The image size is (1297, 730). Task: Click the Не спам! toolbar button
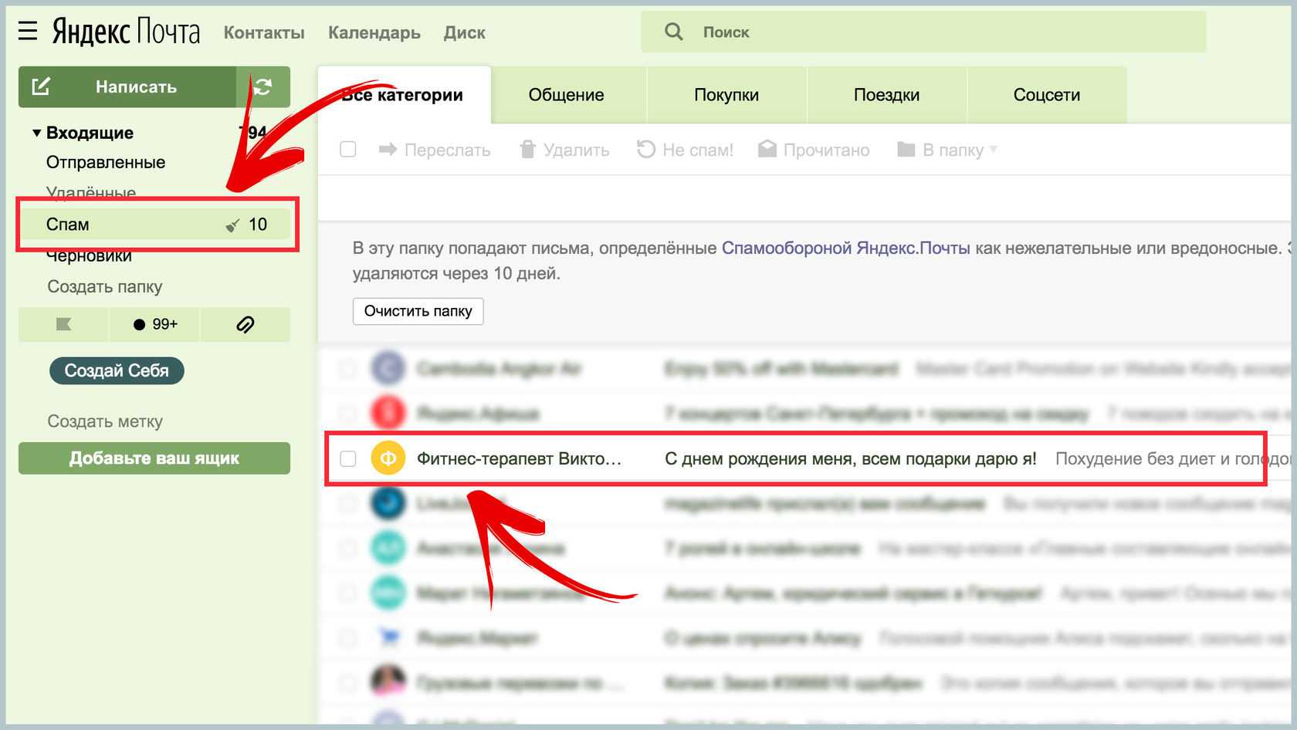pyautogui.click(x=685, y=150)
